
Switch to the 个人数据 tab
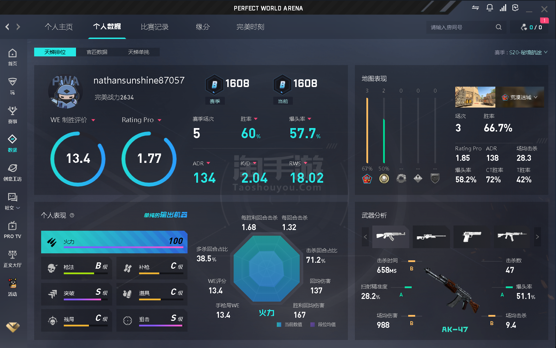click(x=107, y=26)
